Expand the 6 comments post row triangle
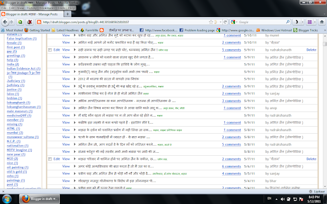This screenshot has width=327, height=204. tap(74, 166)
